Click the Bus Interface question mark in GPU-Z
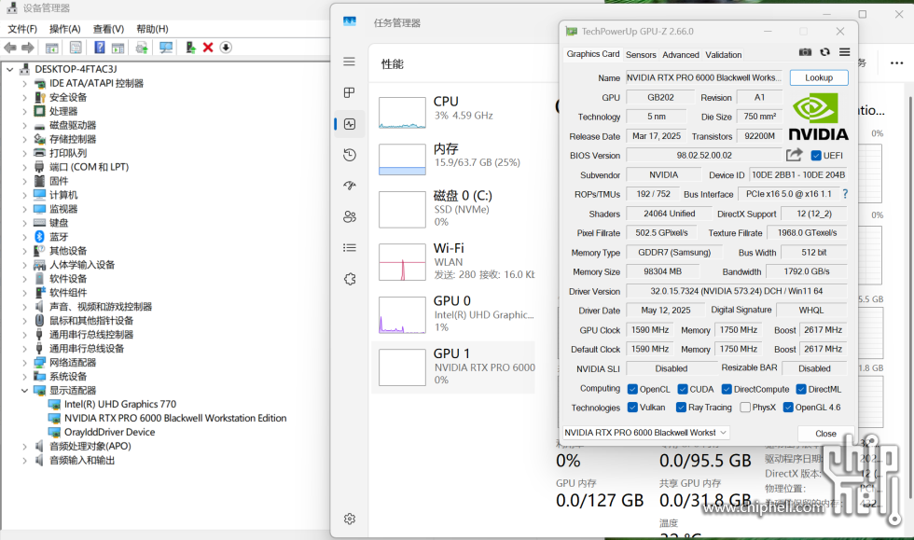 point(845,194)
